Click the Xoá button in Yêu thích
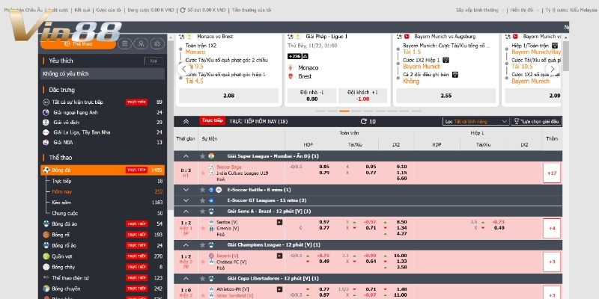The image size is (599, 299). click(x=153, y=61)
